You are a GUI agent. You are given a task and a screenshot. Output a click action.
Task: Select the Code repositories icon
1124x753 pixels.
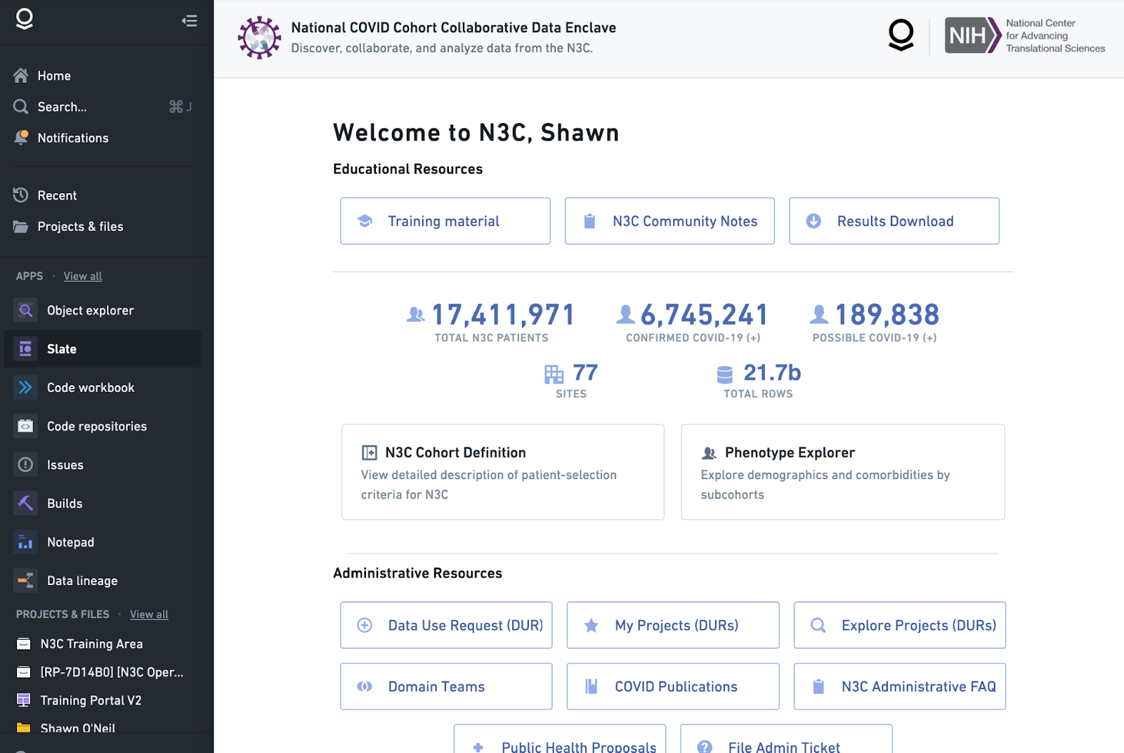(x=25, y=426)
